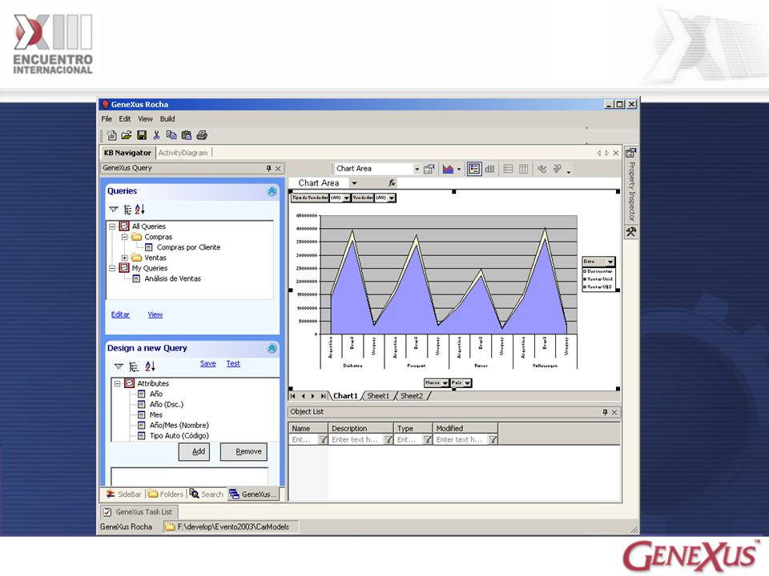Open the Vendedor (All) filter dropdown

tap(392, 198)
